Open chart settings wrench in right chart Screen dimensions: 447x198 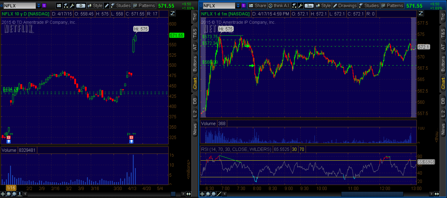pyautogui.click(x=300, y=6)
